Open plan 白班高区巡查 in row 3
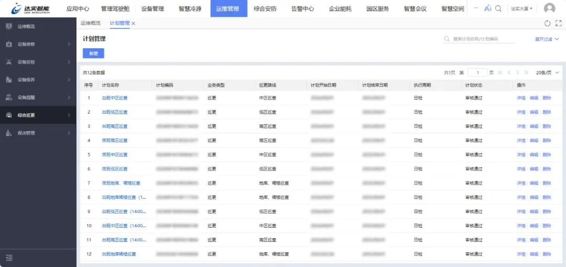This screenshot has width=566, height=267. 115,126
